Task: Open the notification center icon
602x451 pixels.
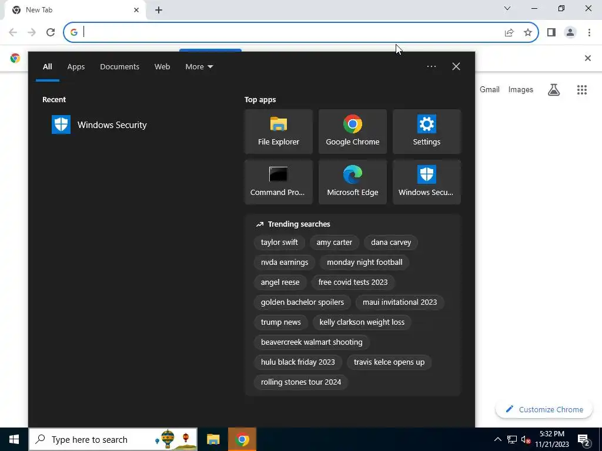Action: (584, 439)
